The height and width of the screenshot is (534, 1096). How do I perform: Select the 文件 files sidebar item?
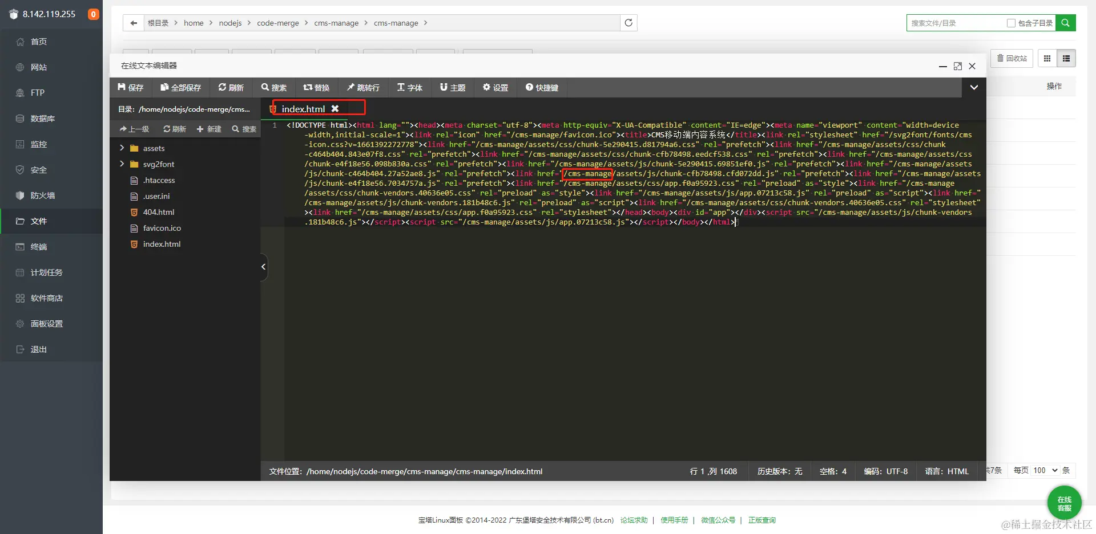pyautogui.click(x=51, y=221)
